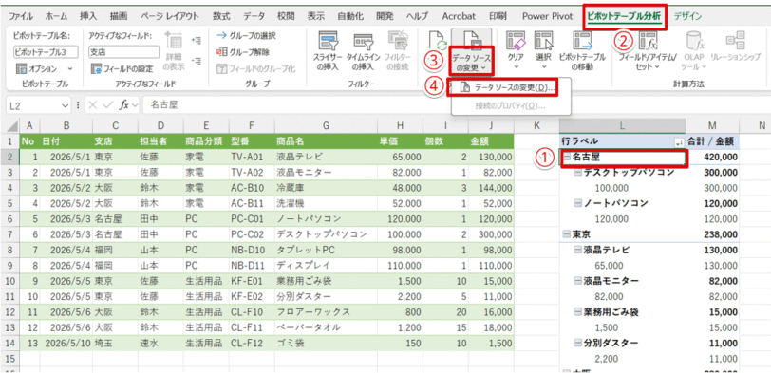Click the expand field plus icon
The image size is (771, 373).
(197, 41)
